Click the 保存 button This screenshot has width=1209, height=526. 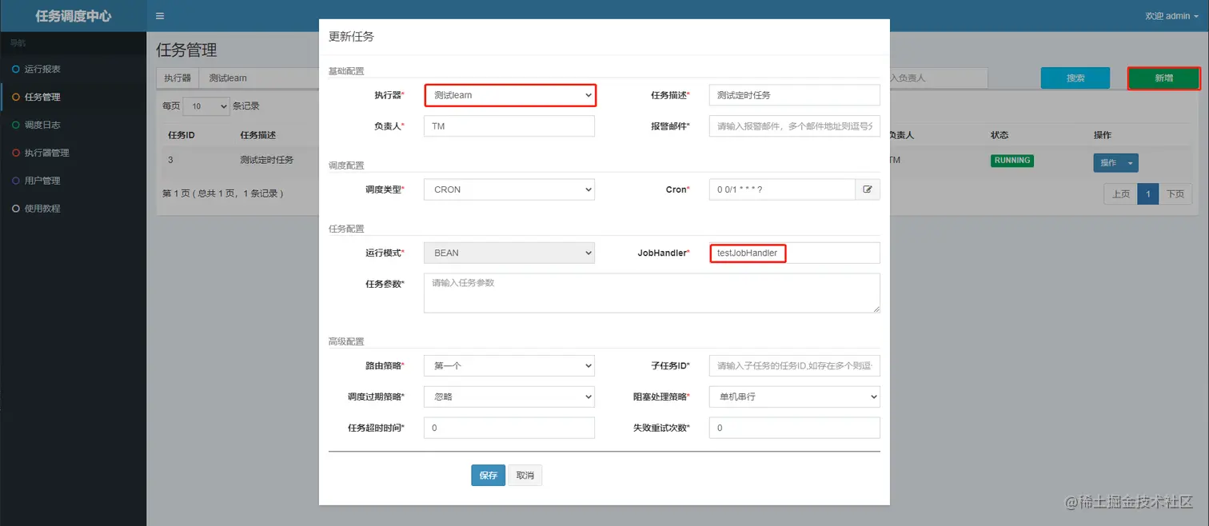click(488, 475)
